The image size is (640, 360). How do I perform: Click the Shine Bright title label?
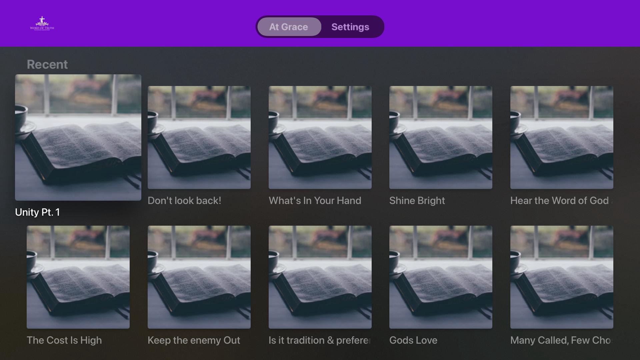click(417, 201)
